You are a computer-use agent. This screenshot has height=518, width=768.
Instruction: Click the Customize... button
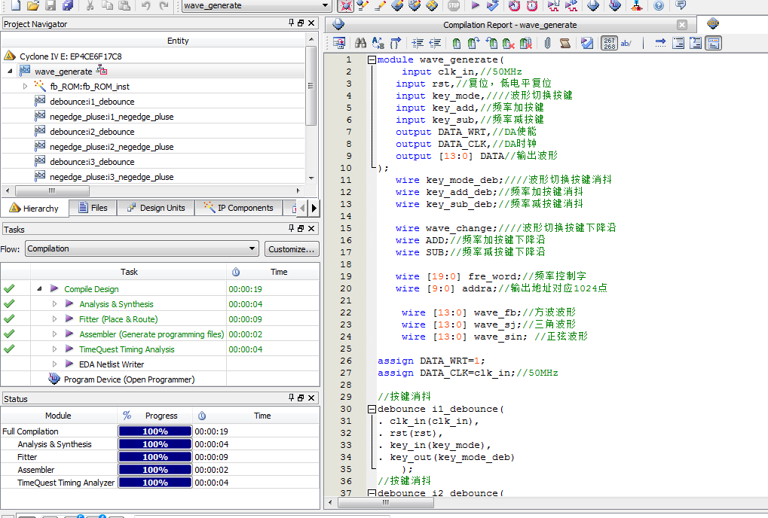291,248
